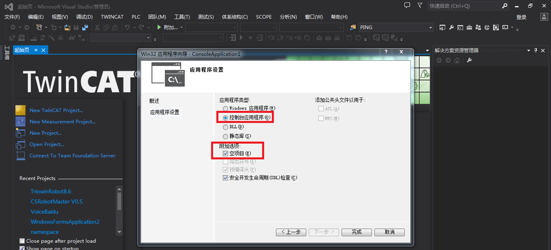The image size is (551, 250).
Task: Open the PLC menu
Action: click(x=136, y=17)
